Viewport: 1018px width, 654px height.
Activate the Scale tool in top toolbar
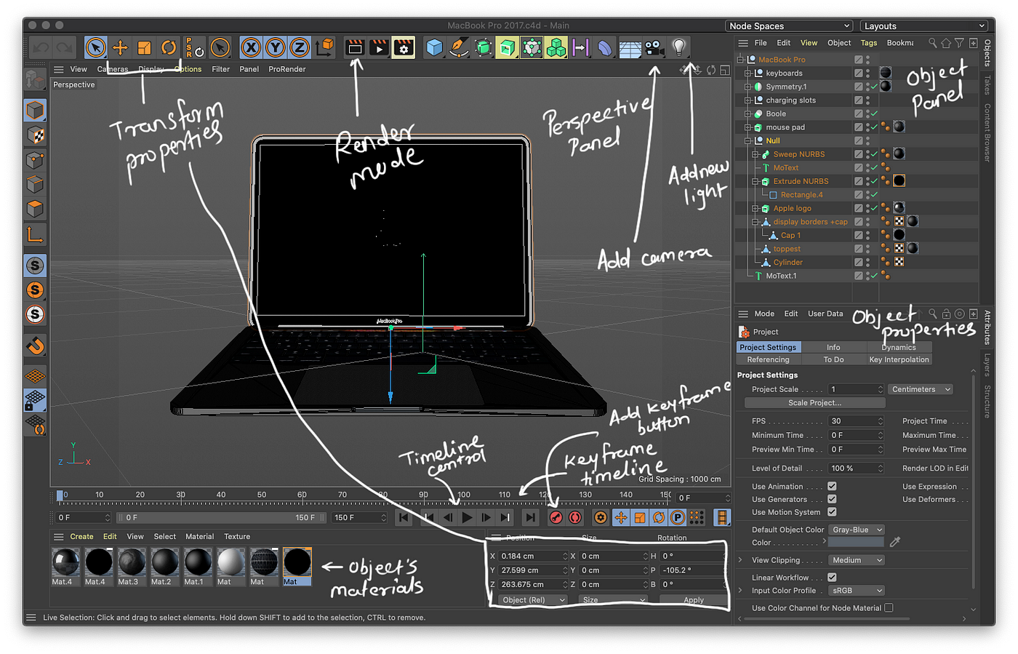click(145, 48)
